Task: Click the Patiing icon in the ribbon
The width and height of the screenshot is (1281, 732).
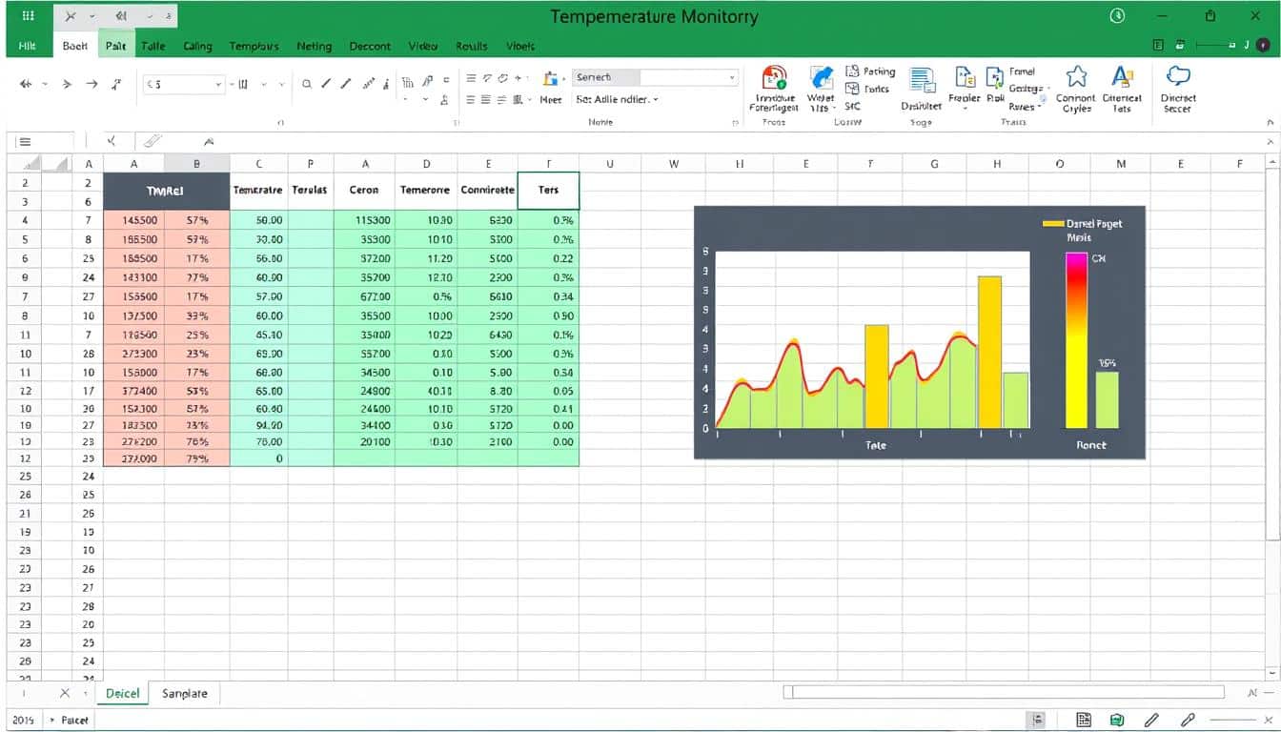Action: coord(852,71)
